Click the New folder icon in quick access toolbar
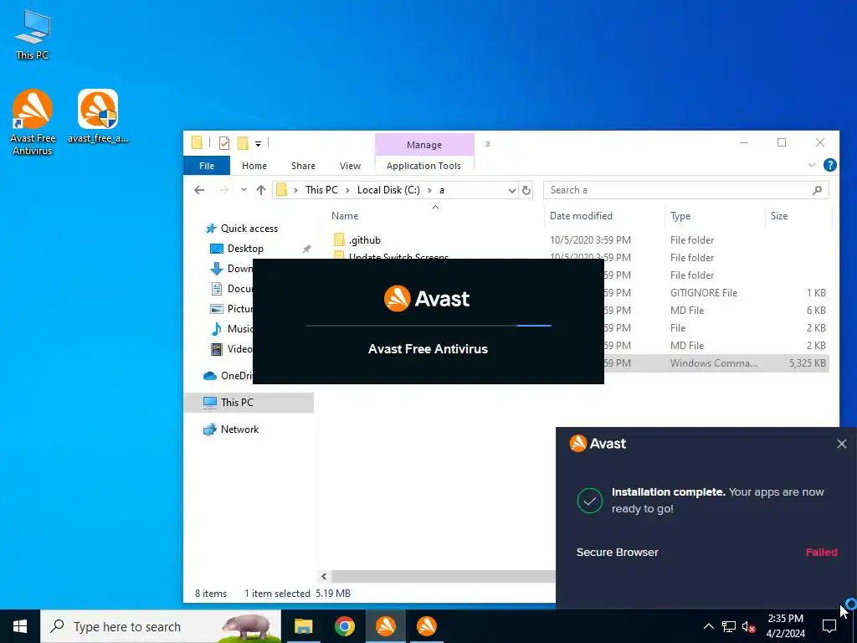Image resolution: width=857 pixels, height=643 pixels. [x=243, y=143]
